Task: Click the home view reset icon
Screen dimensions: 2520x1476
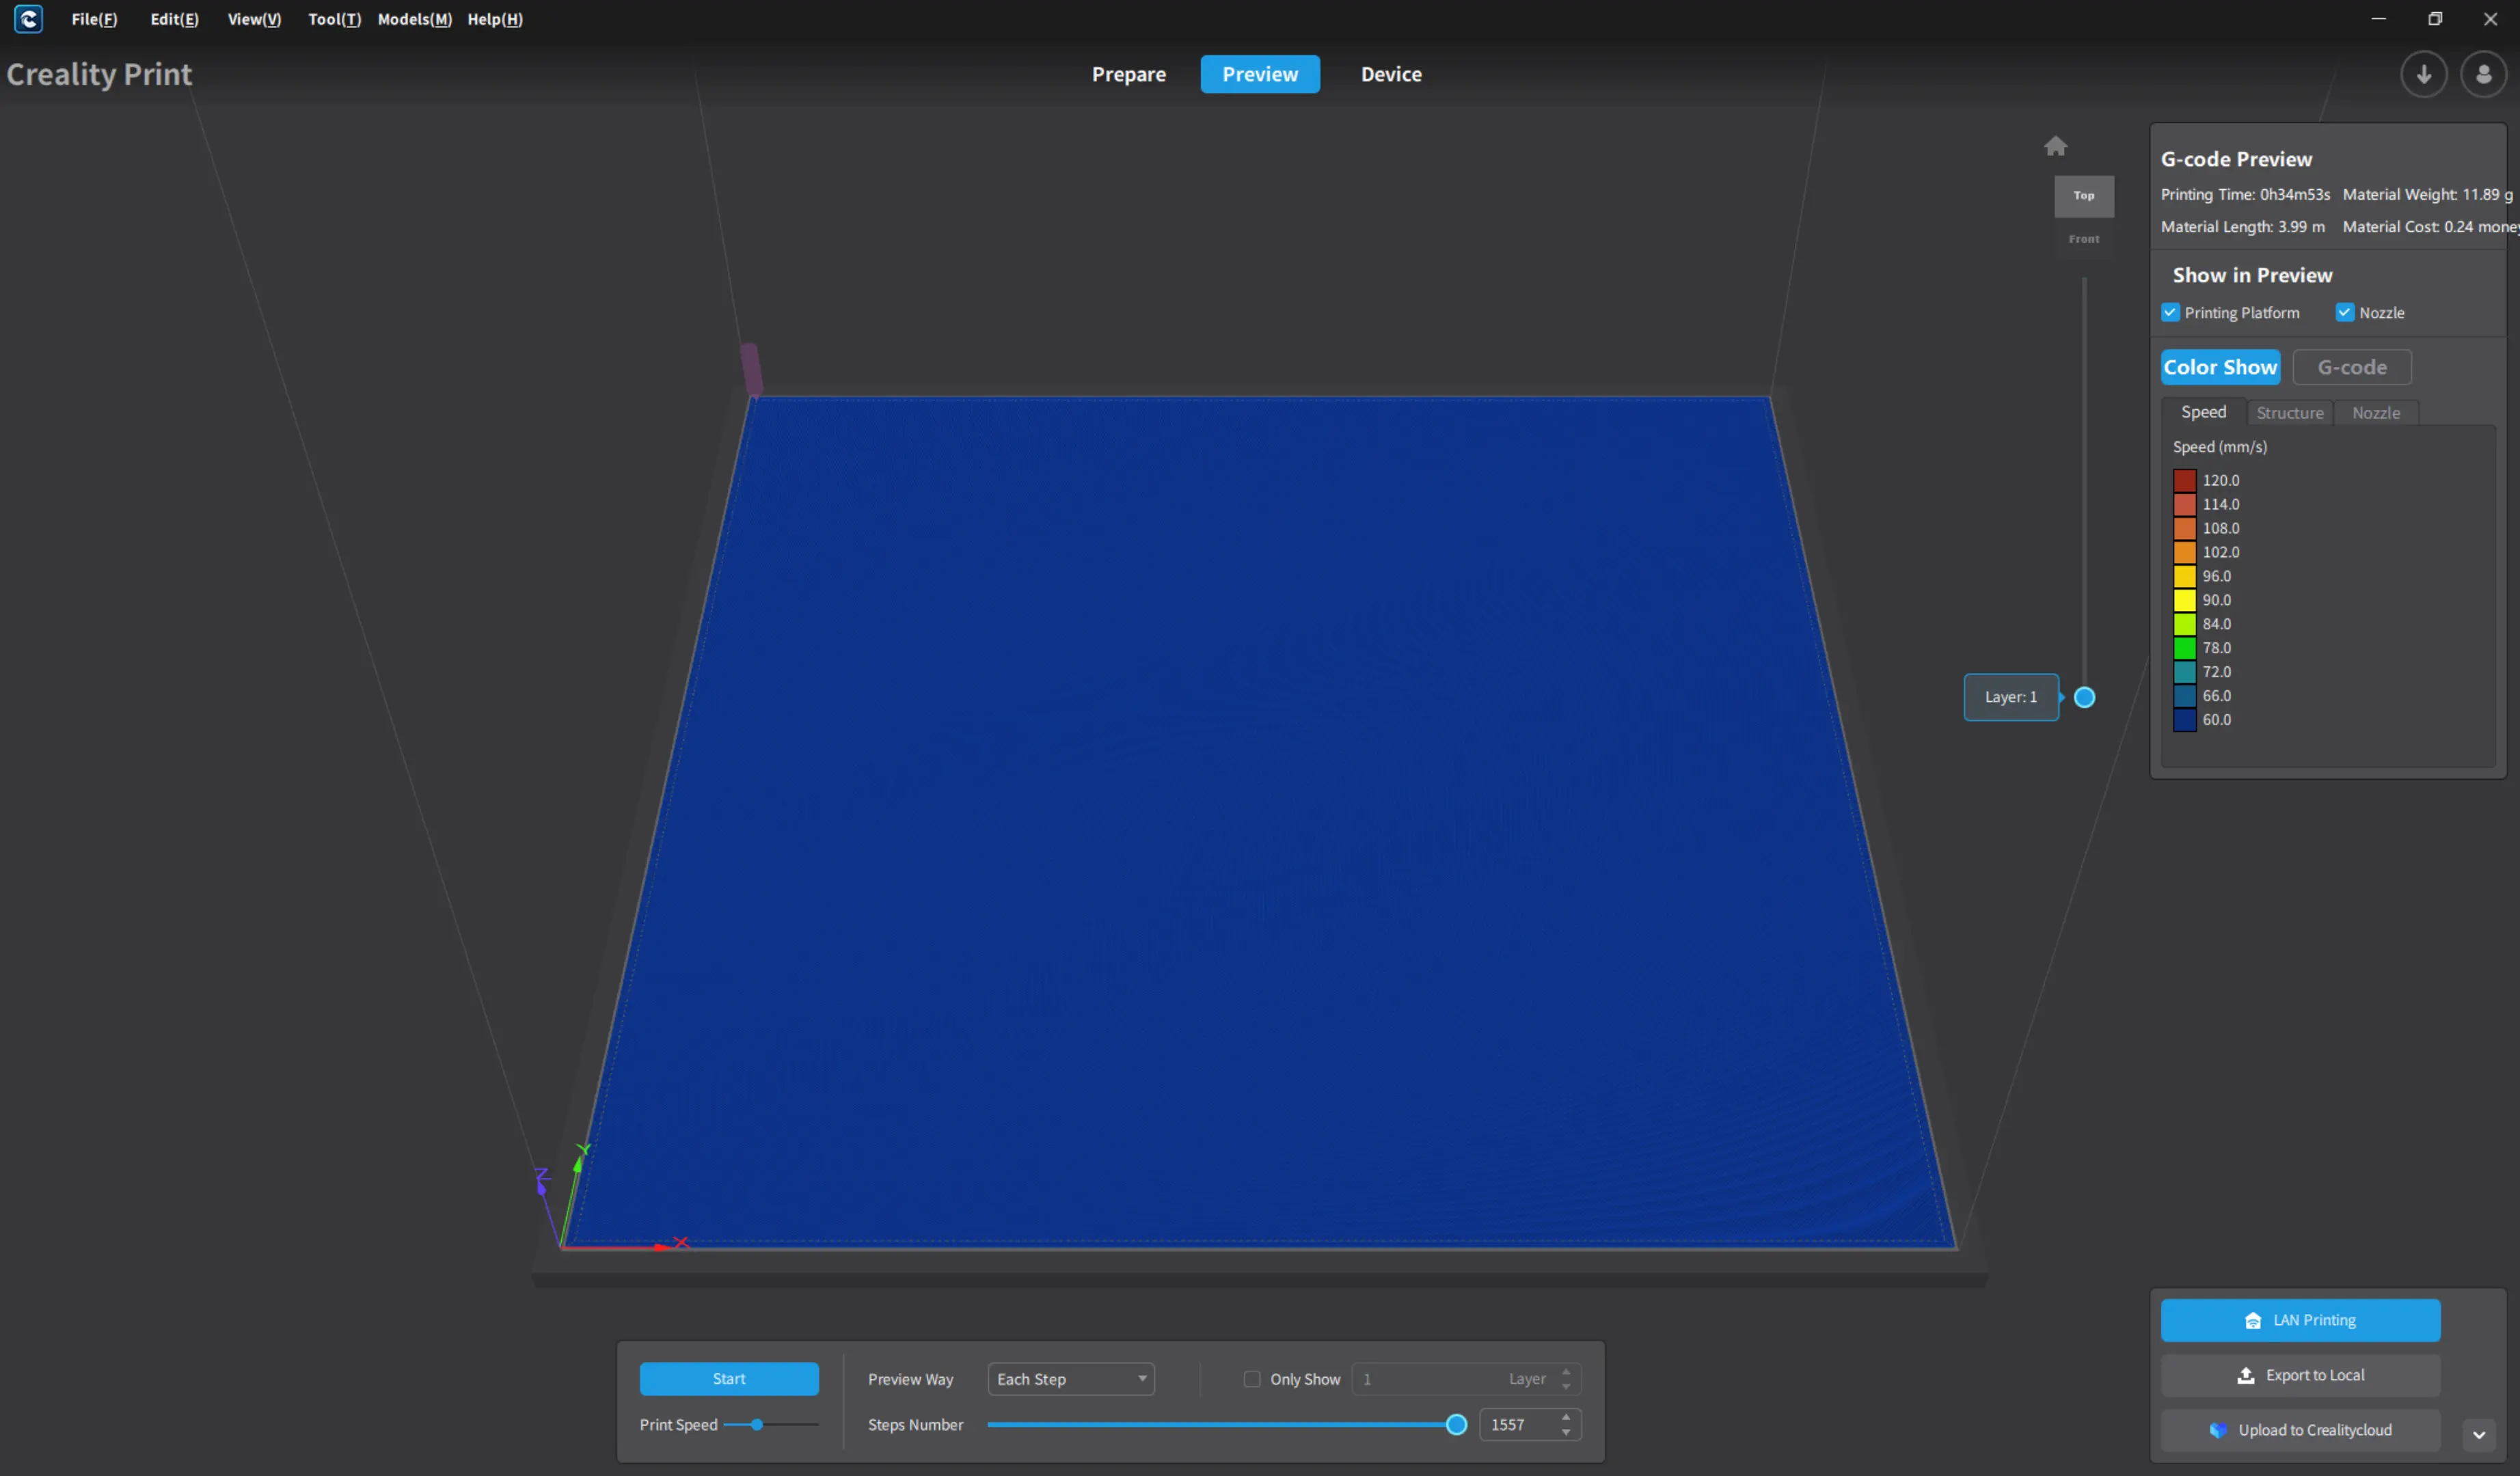Action: [x=2055, y=146]
